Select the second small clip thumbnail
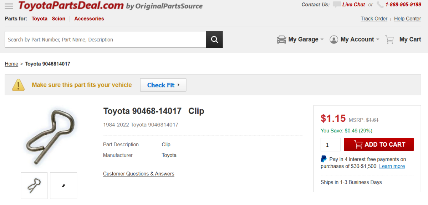Image resolution: width=428 pixels, height=205 pixels. (x=63, y=185)
